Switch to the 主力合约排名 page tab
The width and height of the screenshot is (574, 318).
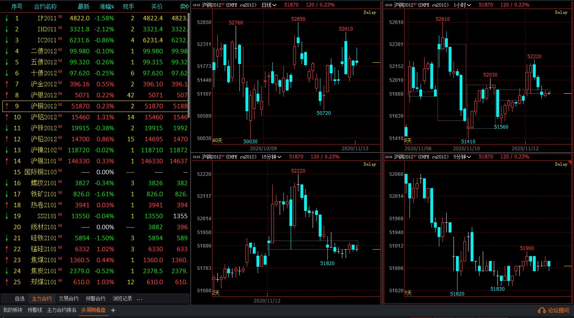tap(61, 310)
